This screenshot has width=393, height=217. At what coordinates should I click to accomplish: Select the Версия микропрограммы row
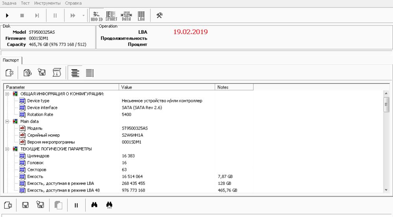129,142
